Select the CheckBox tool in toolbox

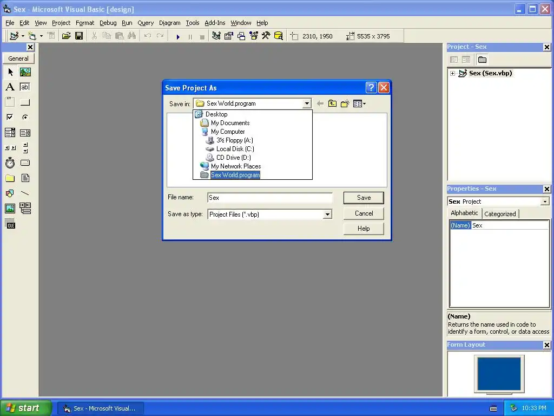pos(10,117)
